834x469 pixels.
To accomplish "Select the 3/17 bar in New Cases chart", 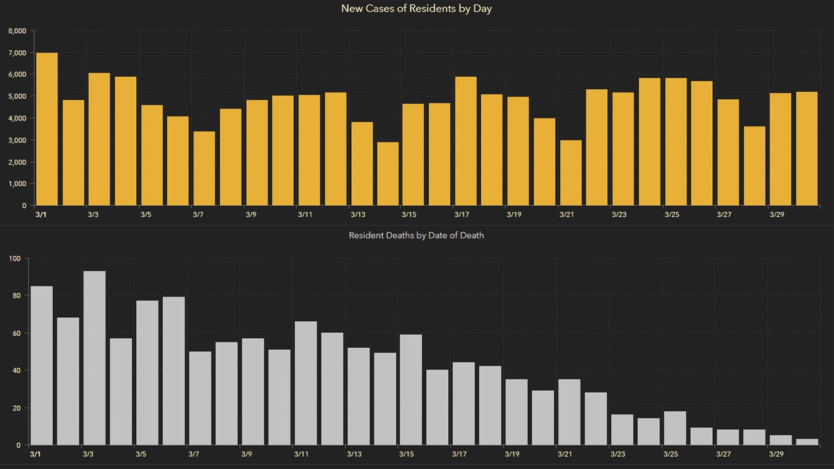I will click(x=466, y=141).
